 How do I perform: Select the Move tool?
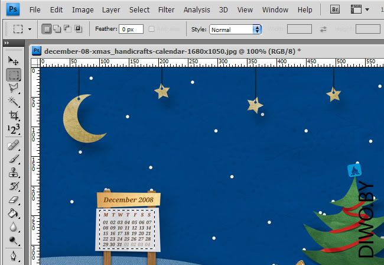point(13,60)
